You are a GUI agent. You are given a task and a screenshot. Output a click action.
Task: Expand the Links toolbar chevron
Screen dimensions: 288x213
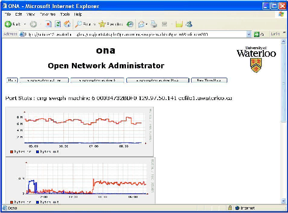(x=283, y=34)
